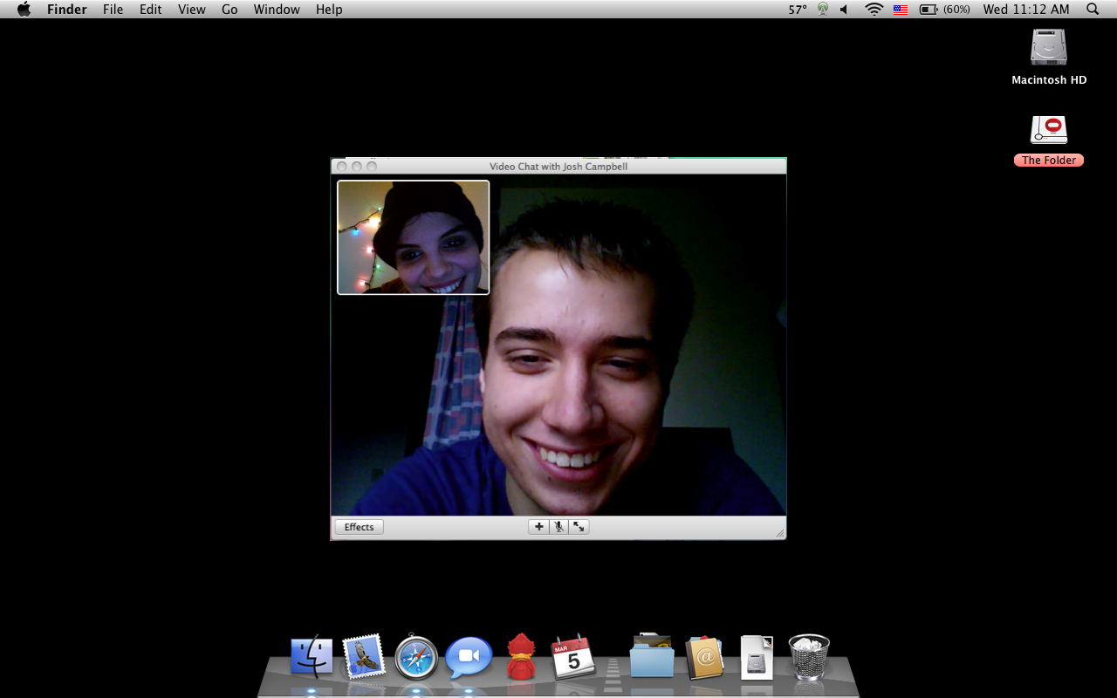This screenshot has width=1117, height=698.
Task: Open the View menu
Action: pyautogui.click(x=191, y=10)
